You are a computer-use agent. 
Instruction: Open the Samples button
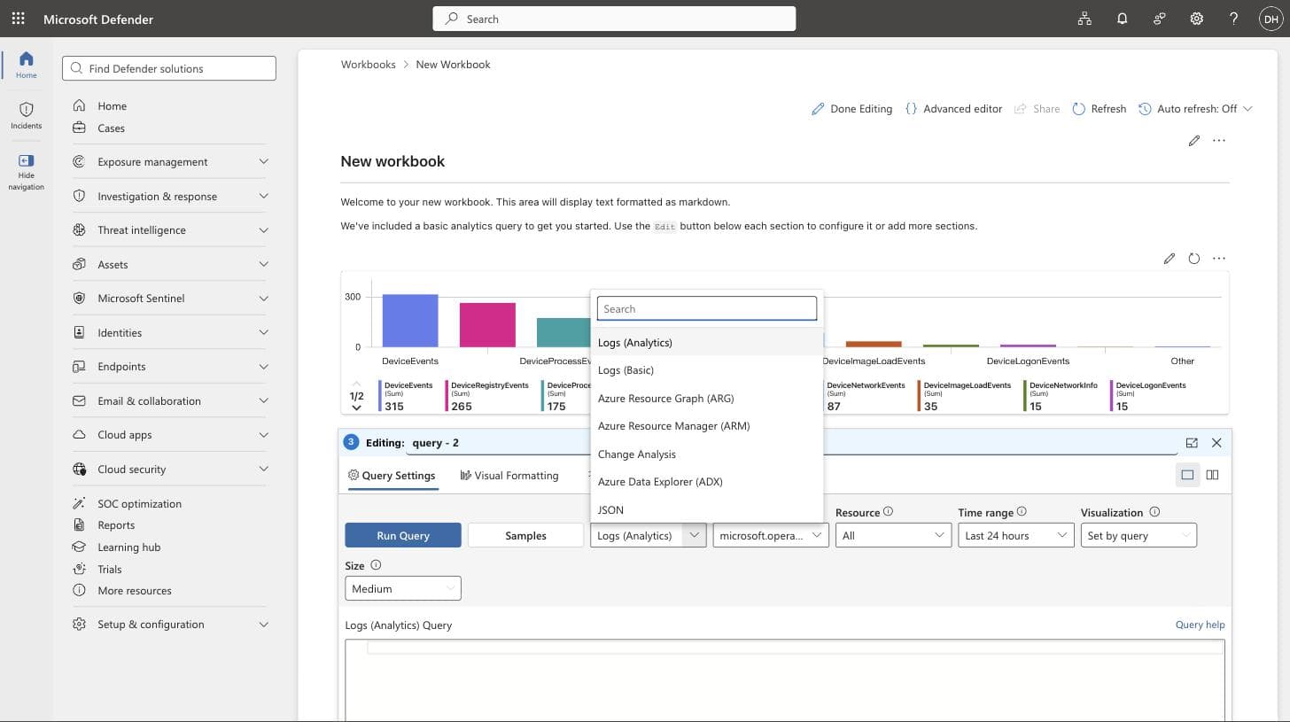(525, 535)
